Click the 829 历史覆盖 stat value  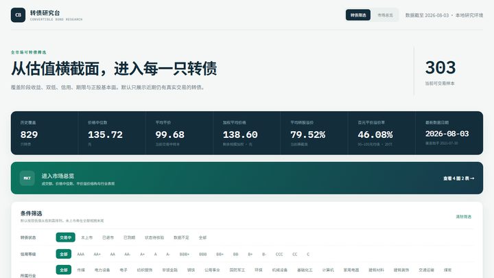coord(29,135)
